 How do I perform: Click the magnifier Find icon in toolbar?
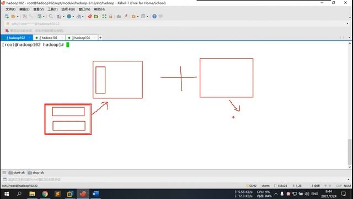(x=51, y=16)
